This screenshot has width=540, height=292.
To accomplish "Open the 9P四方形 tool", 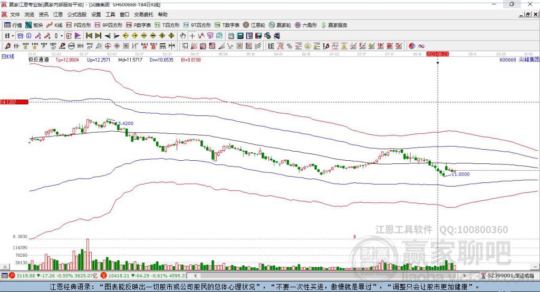I will tap(109, 25).
